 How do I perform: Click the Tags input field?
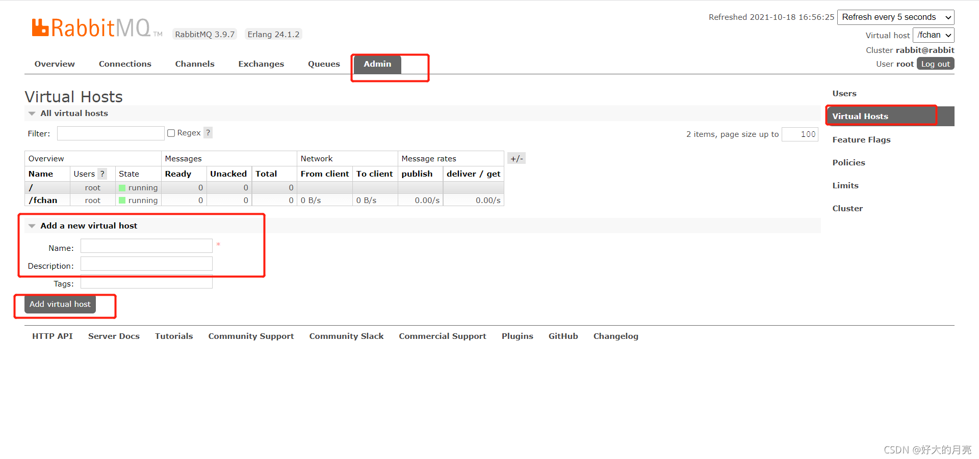146,282
